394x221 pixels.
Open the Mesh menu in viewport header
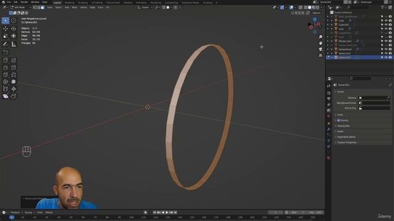click(74, 7)
